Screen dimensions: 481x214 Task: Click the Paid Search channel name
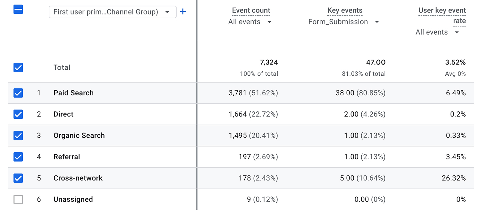coord(73,93)
